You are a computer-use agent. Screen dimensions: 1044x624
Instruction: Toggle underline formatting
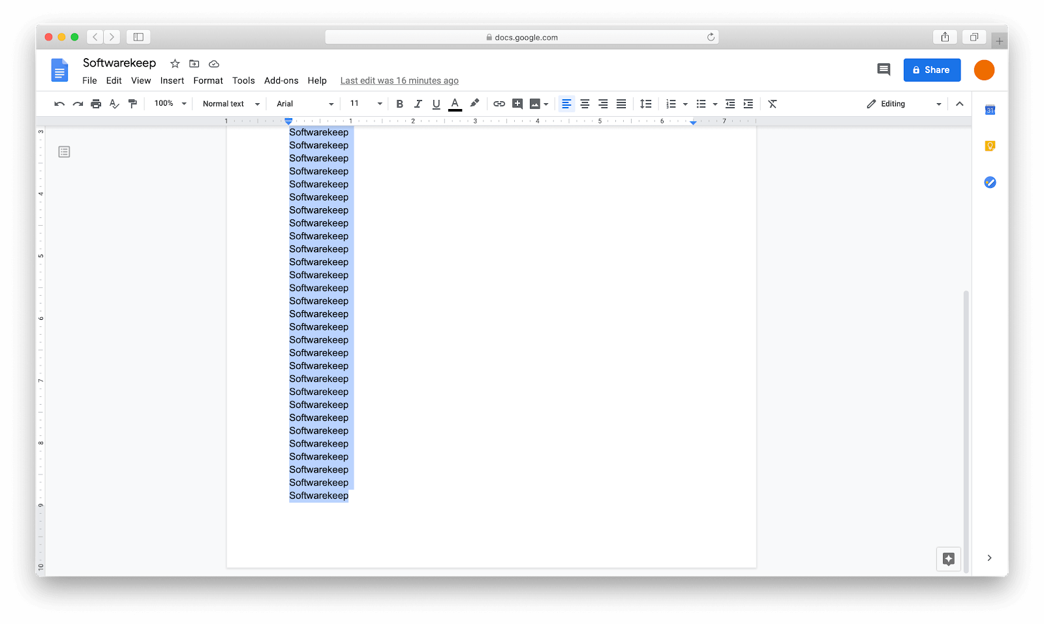pos(437,104)
